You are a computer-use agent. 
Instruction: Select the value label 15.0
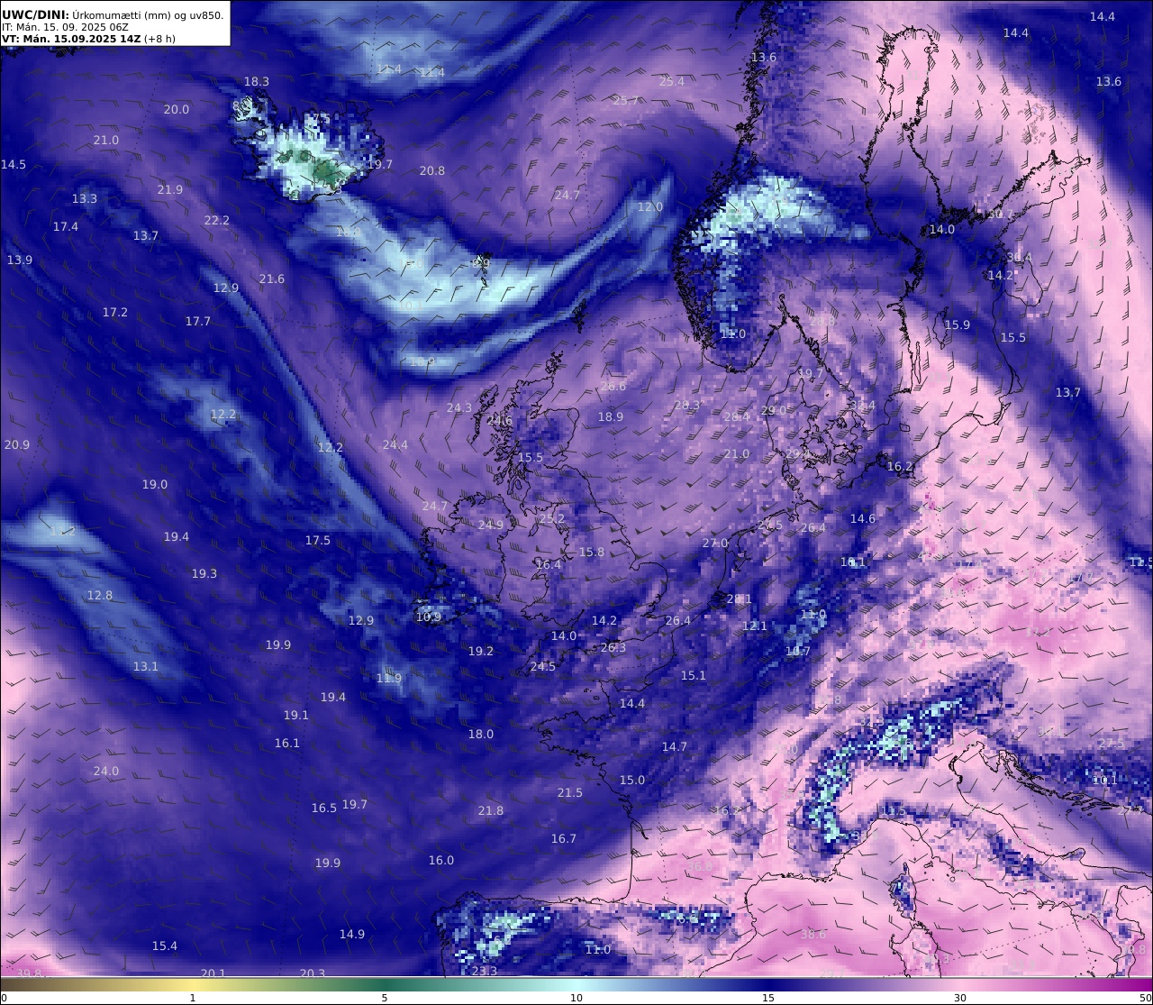pos(632,780)
